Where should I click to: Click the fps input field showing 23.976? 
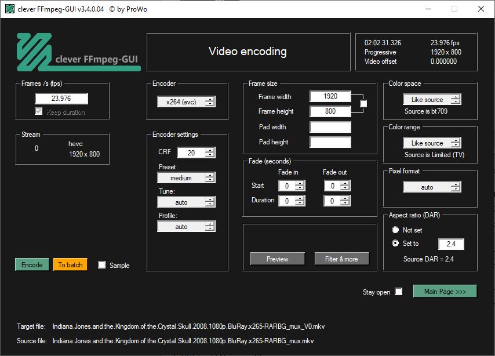tap(61, 99)
